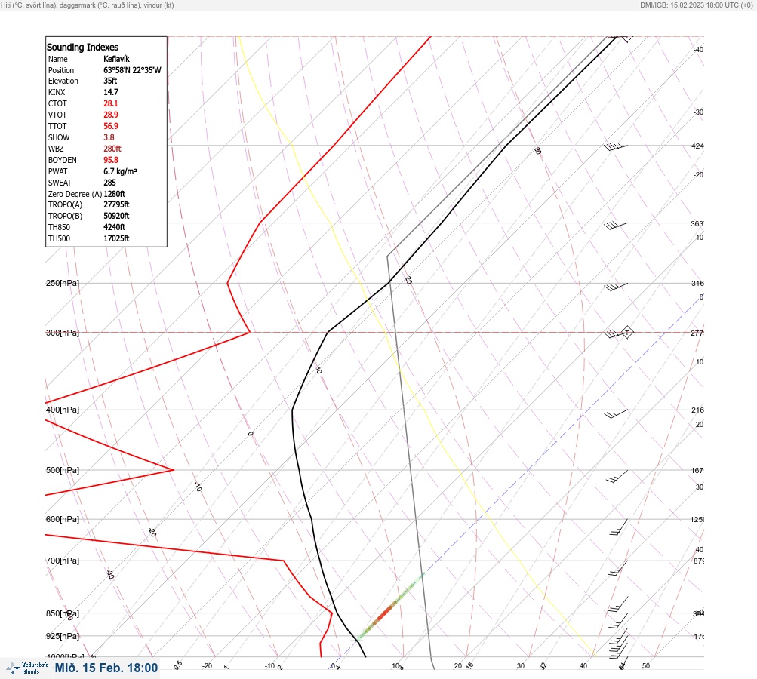Click the wind barb at the 500 hPa level
Screen dimensions: 757x679
pyautogui.click(x=617, y=476)
